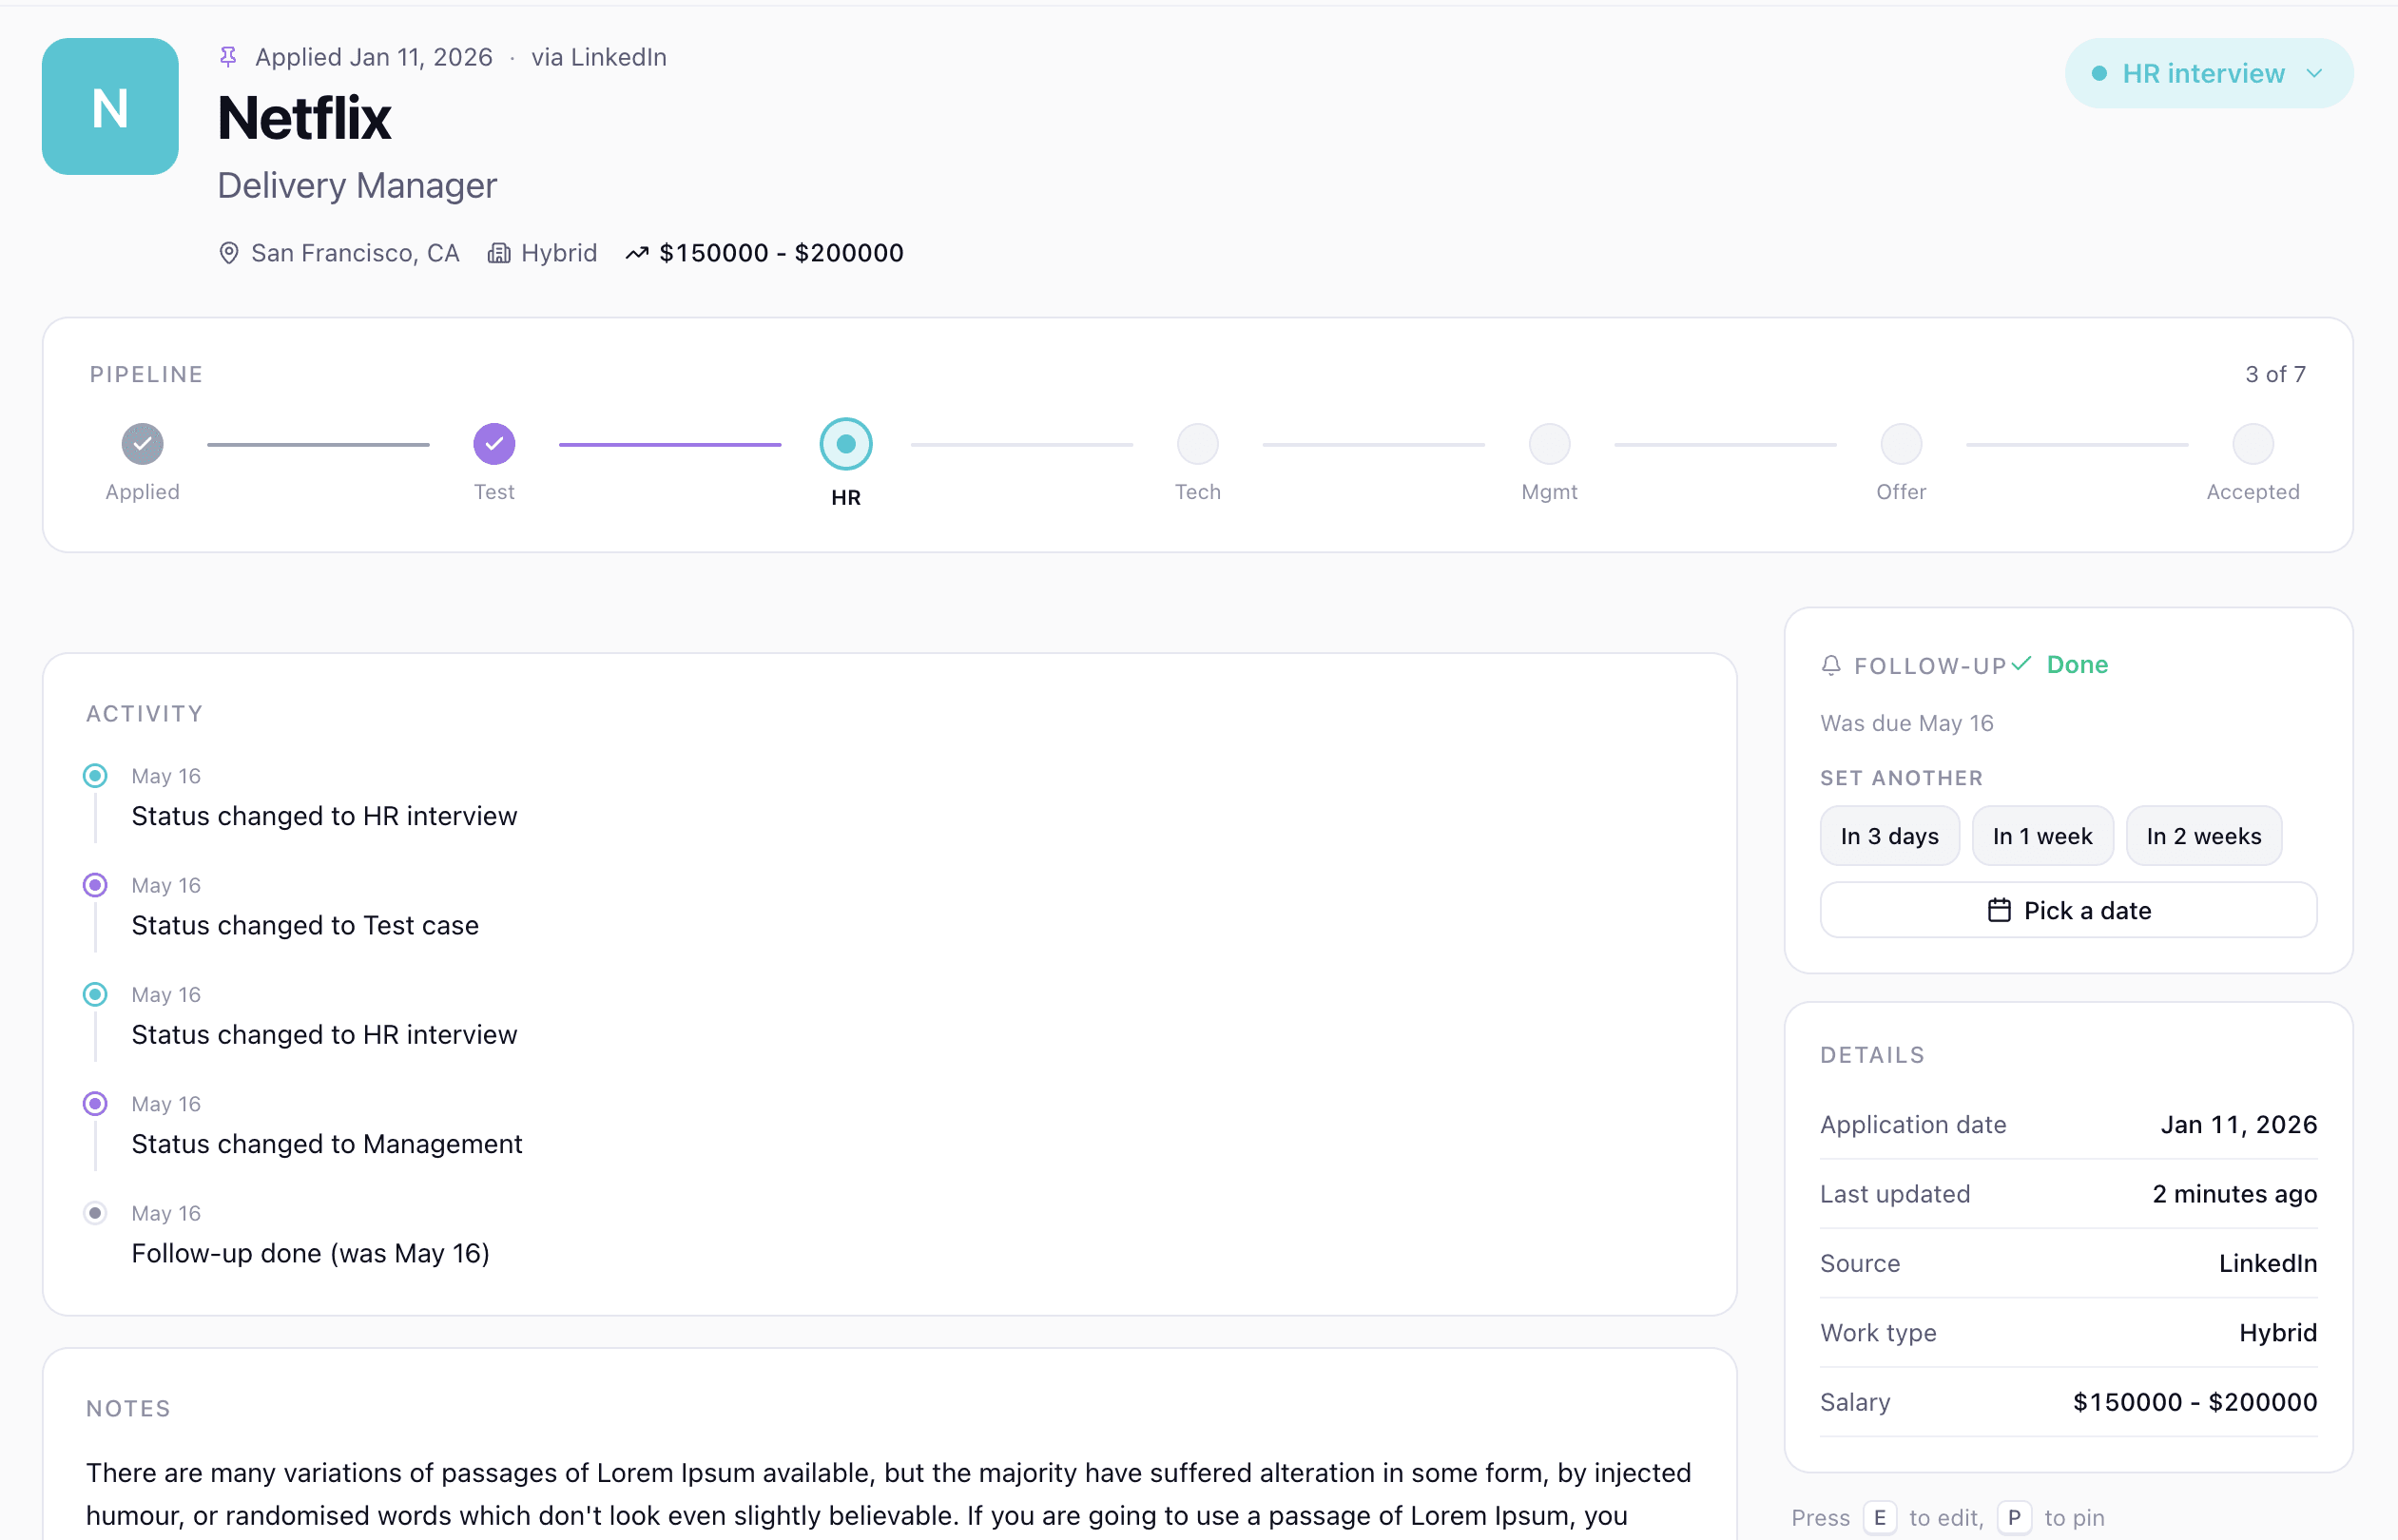Screen dimensions: 2398x1540
Task: Select the Offer pipeline stage
Action: tap(1901, 444)
